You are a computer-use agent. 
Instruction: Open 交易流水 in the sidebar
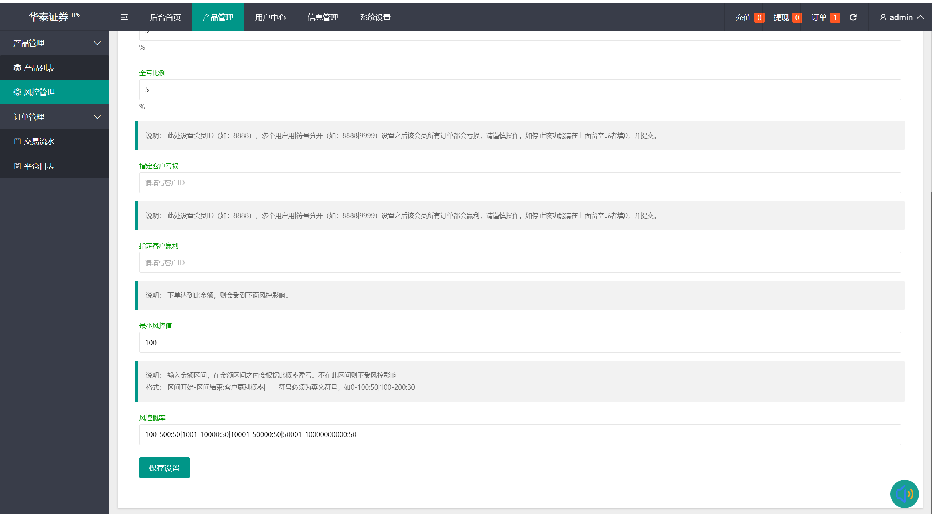tap(55, 141)
